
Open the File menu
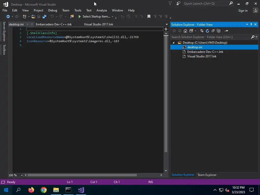tap(5, 10)
